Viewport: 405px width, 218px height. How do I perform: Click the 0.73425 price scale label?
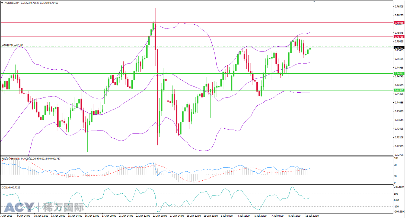coord(399,129)
